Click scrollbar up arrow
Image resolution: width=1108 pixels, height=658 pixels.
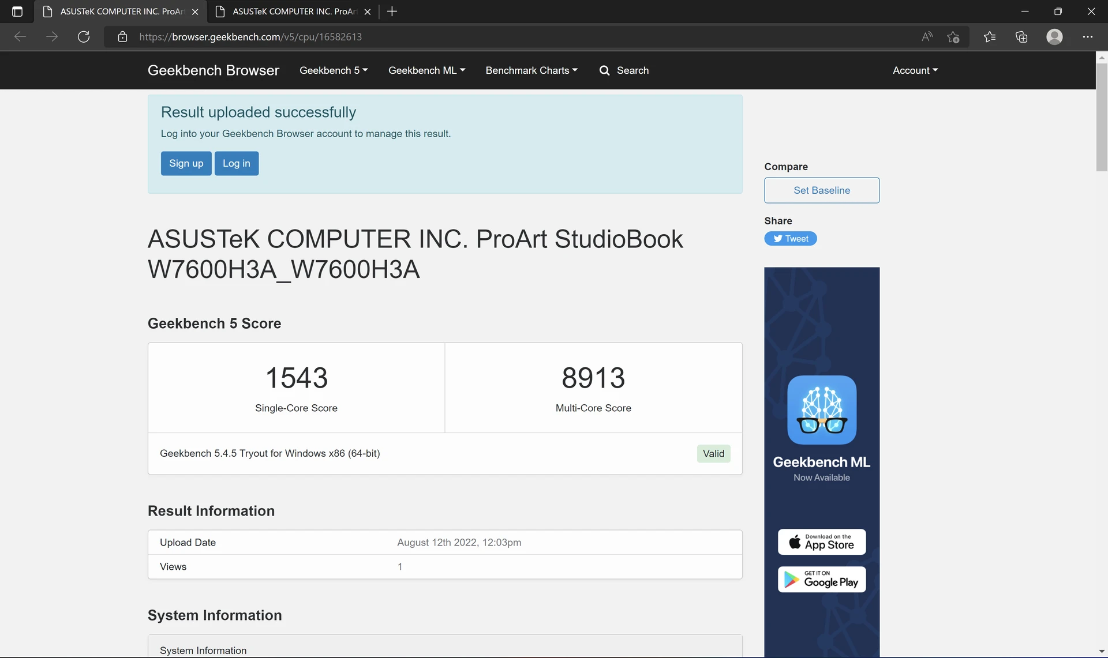point(1102,57)
